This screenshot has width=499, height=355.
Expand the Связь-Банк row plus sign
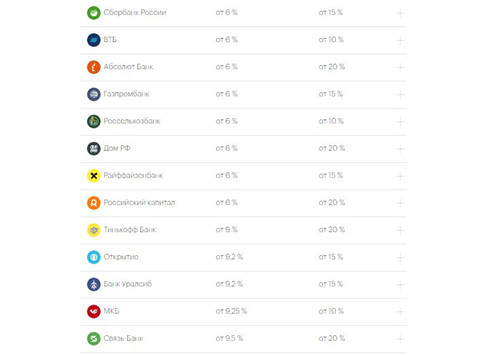point(400,339)
